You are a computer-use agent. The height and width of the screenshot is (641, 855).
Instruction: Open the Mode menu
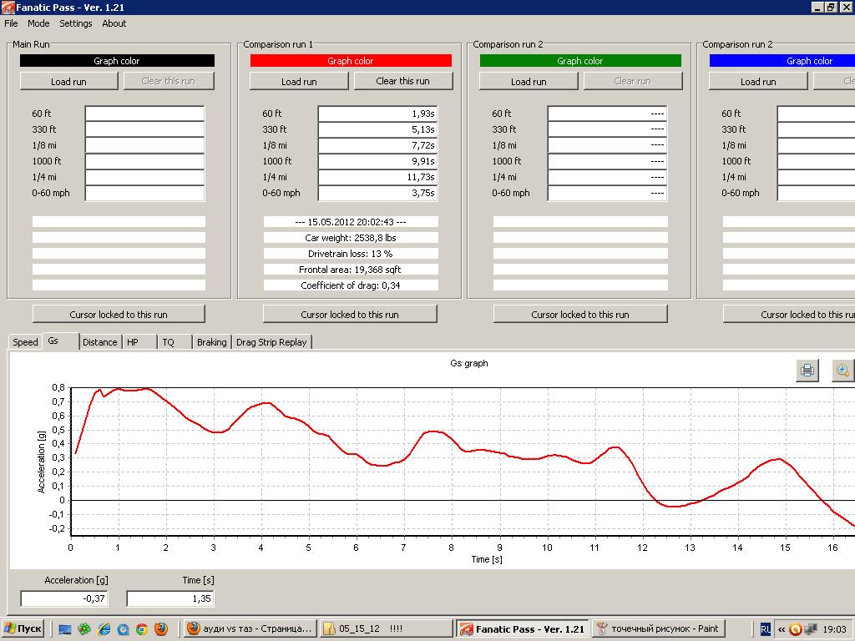(38, 23)
